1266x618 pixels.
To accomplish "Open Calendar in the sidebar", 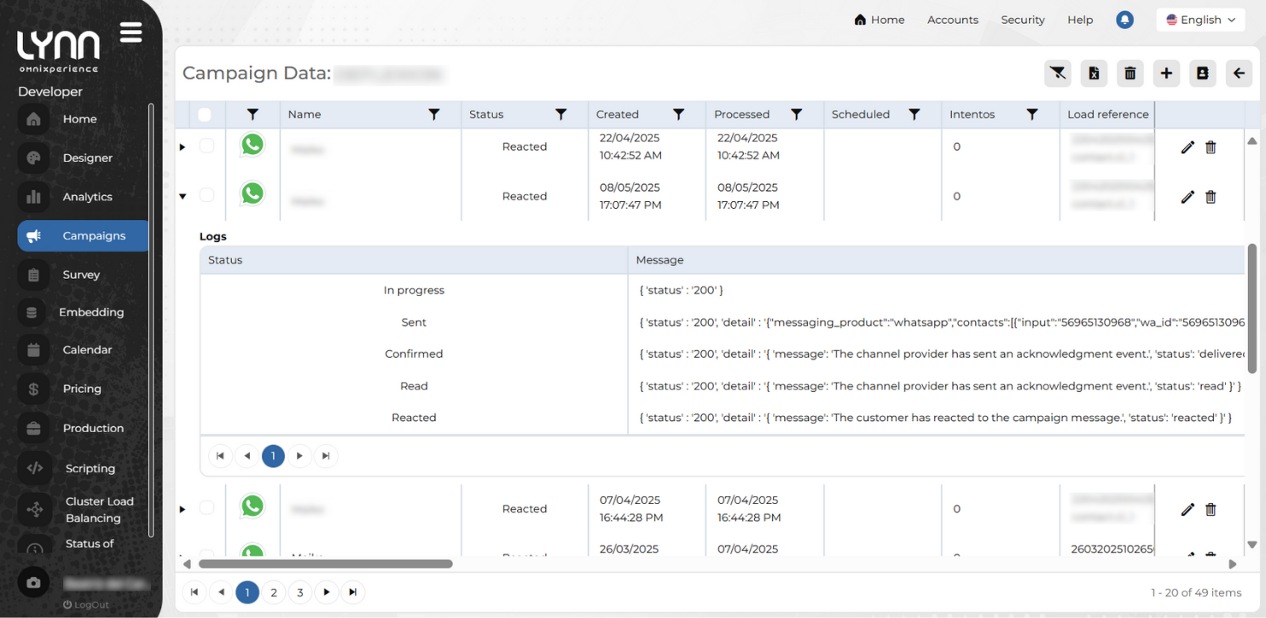I will point(83,349).
